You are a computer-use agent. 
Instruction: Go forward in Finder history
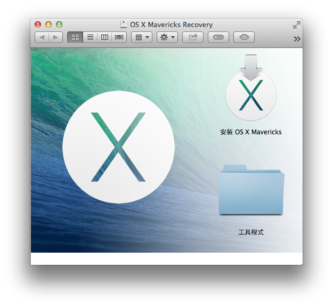(55, 38)
